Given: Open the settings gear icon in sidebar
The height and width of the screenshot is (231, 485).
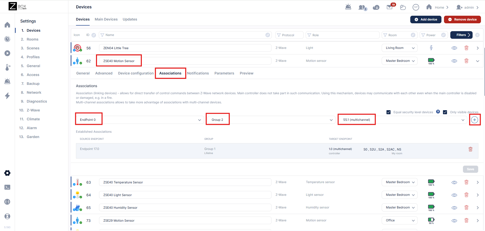Looking at the screenshot, I should (7, 173).
